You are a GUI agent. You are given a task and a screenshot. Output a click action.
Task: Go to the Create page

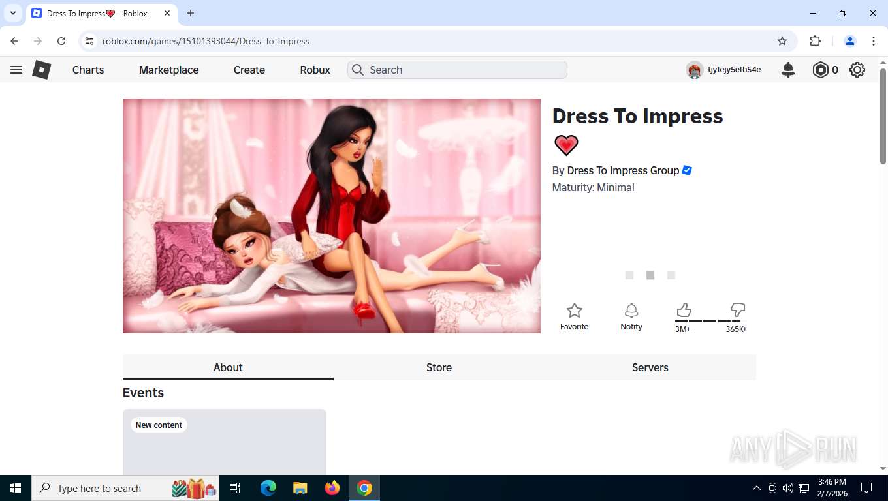249,70
